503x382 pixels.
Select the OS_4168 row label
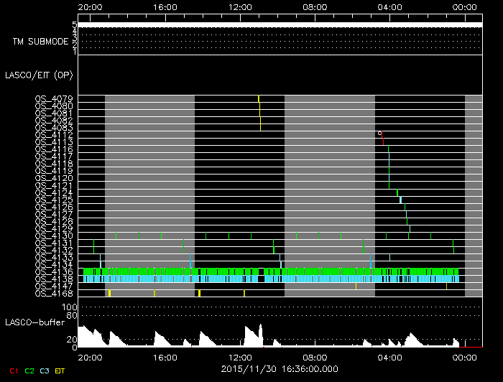click(54, 293)
